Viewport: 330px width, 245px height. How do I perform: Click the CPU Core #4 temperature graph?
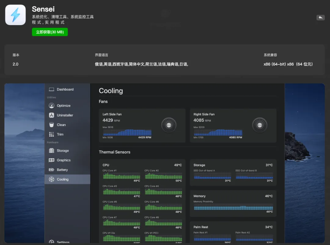(163, 191)
